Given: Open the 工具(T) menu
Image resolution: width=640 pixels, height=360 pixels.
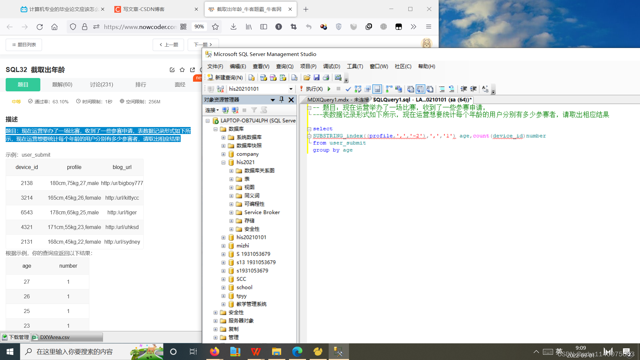Looking at the screenshot, I should coord(355,66).
